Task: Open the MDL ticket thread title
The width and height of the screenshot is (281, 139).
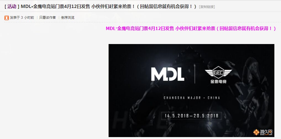Action: pyautogui.click(x=109, y=7)
